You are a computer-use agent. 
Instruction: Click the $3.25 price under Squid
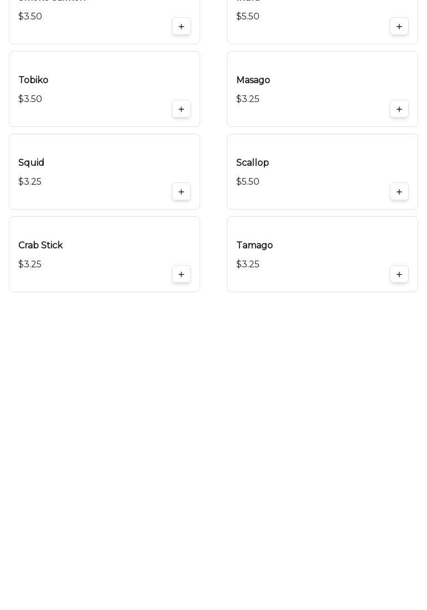[30, 182]
